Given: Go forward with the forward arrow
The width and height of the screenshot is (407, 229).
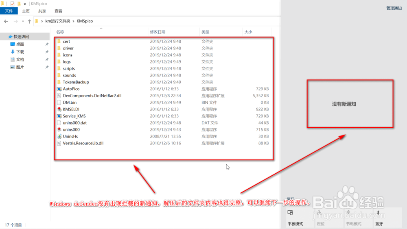Looking at the screenshot, I should 15,21.
